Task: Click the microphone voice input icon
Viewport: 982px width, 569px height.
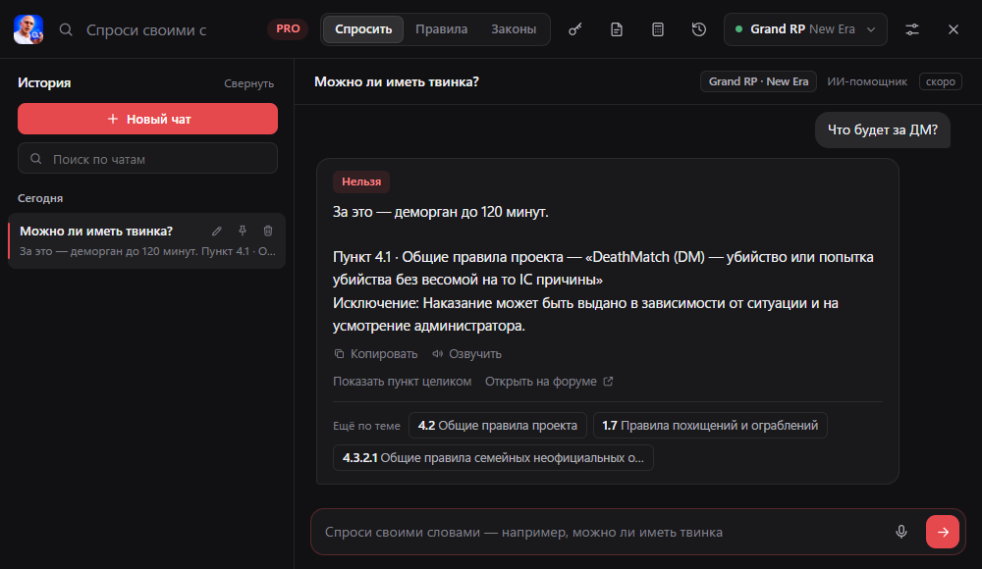Action: pos(901,532)
